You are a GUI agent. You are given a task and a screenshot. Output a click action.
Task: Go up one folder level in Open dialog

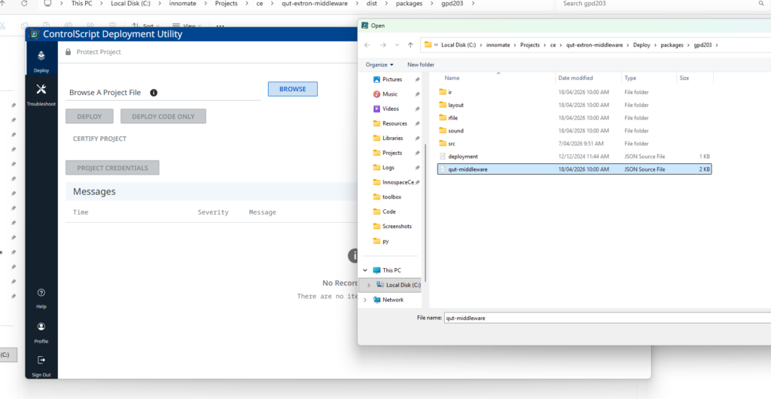410,45
